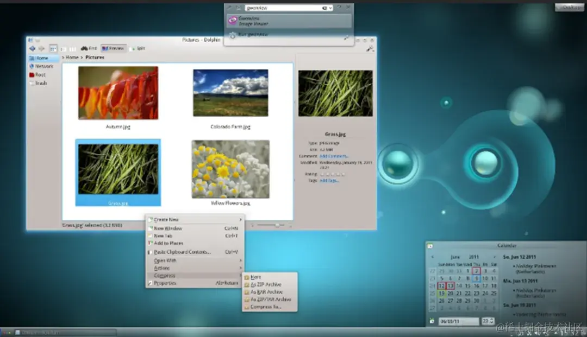Viewport: 587px width, 337px height.
Task: Select Network in Places sidebar
Action: (x=43, y=66)
